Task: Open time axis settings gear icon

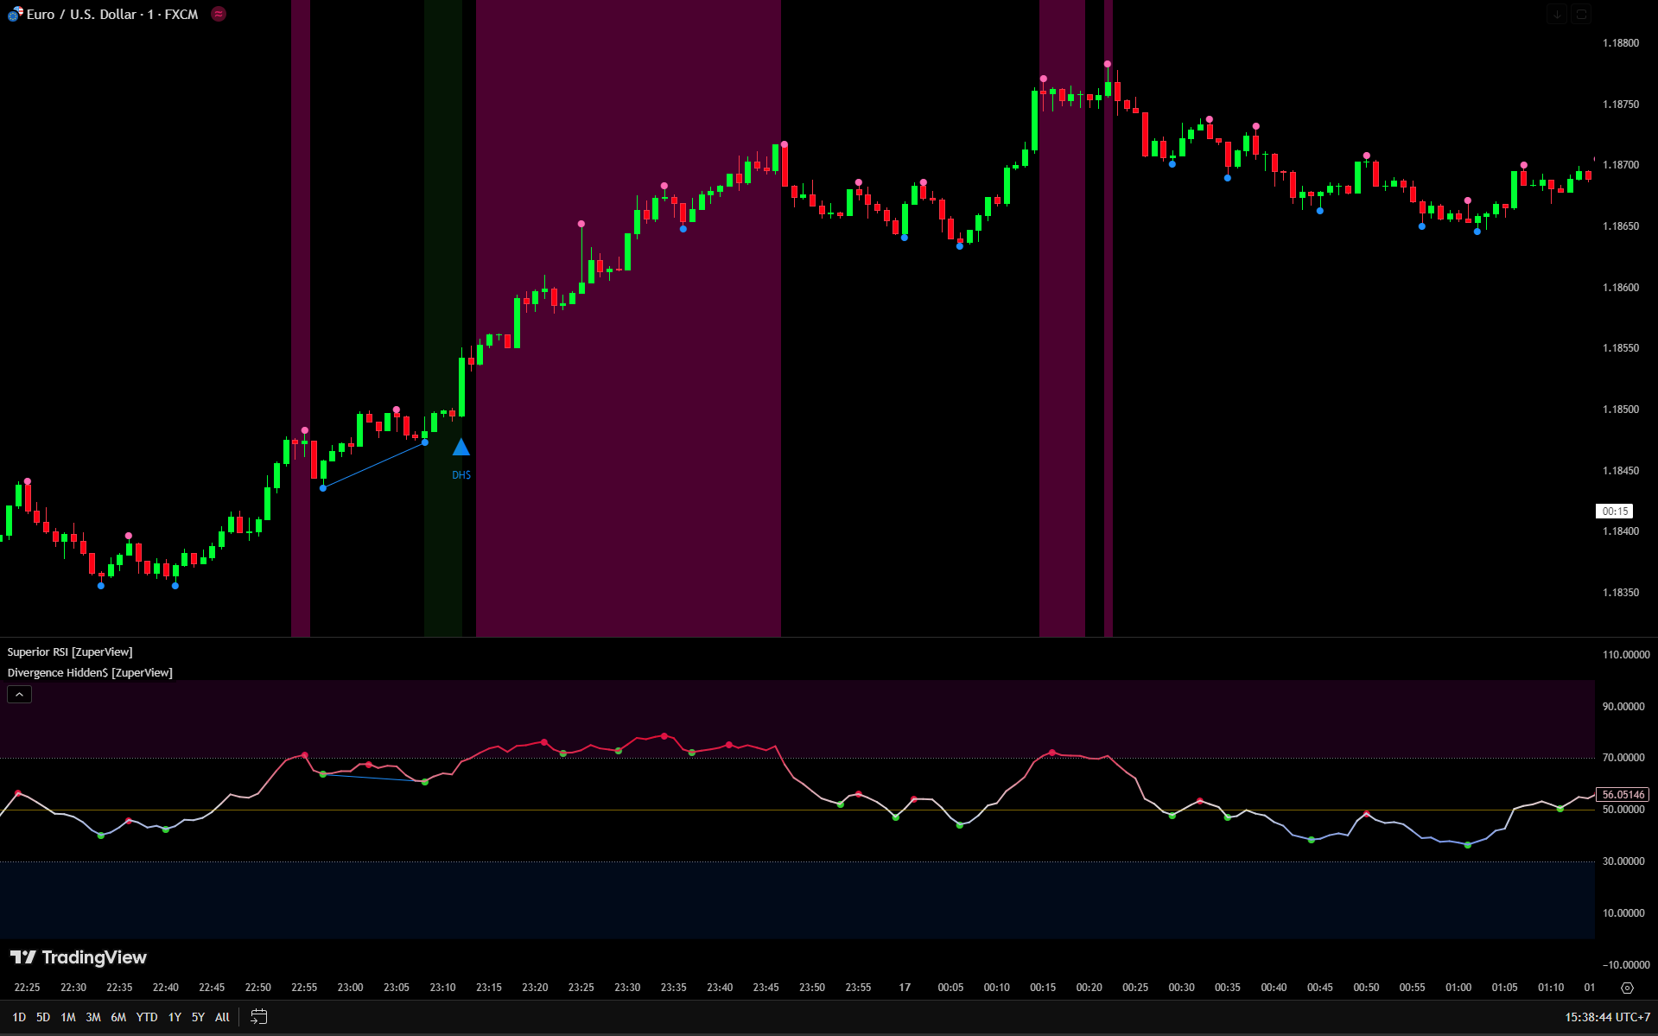Action: (1627, 988)
